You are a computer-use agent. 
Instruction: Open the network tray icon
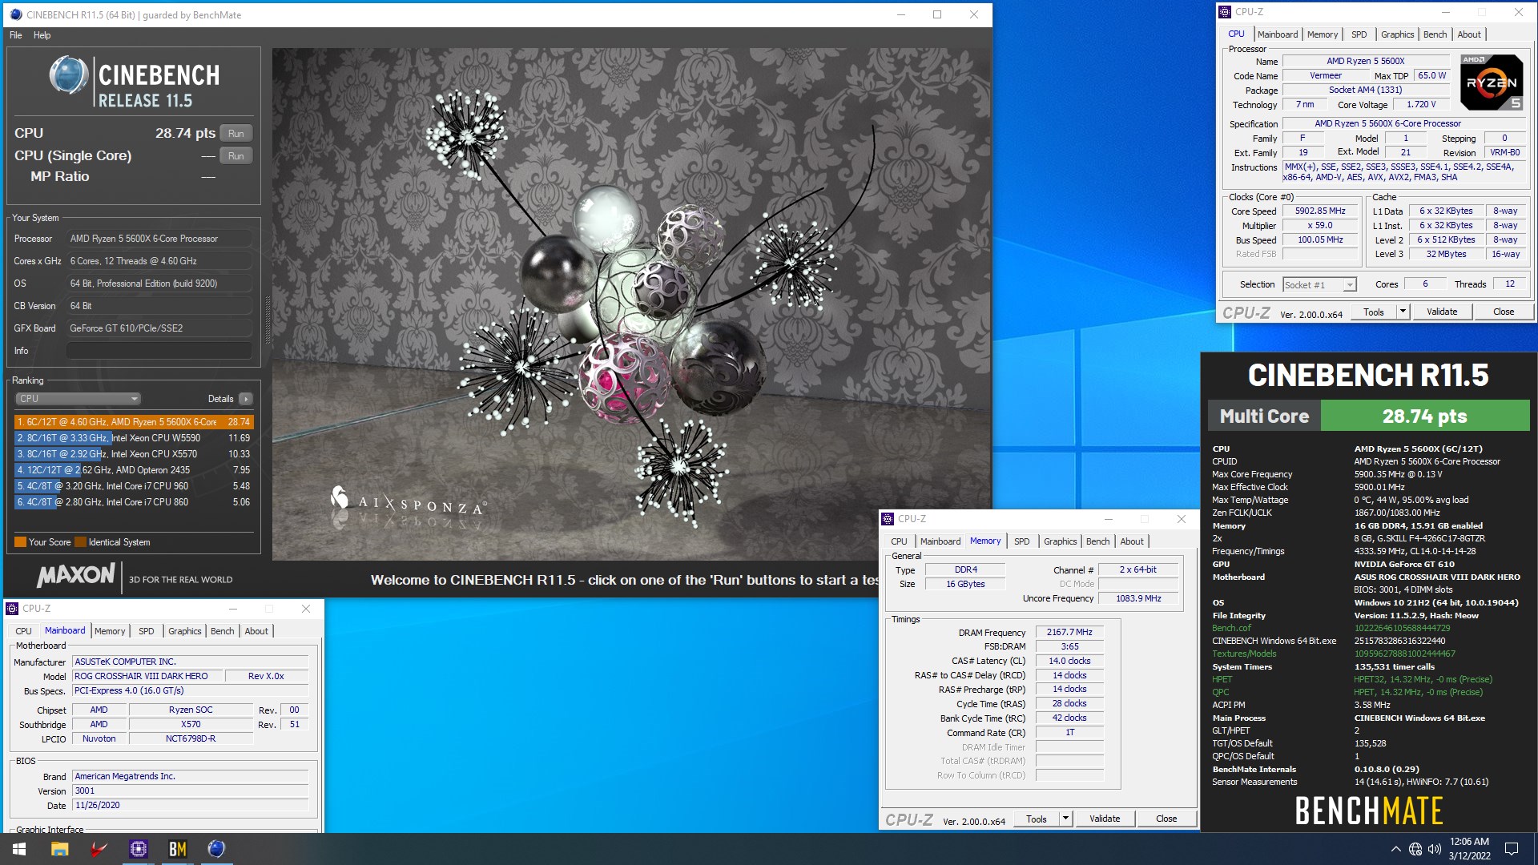[x=1415, y=849]
